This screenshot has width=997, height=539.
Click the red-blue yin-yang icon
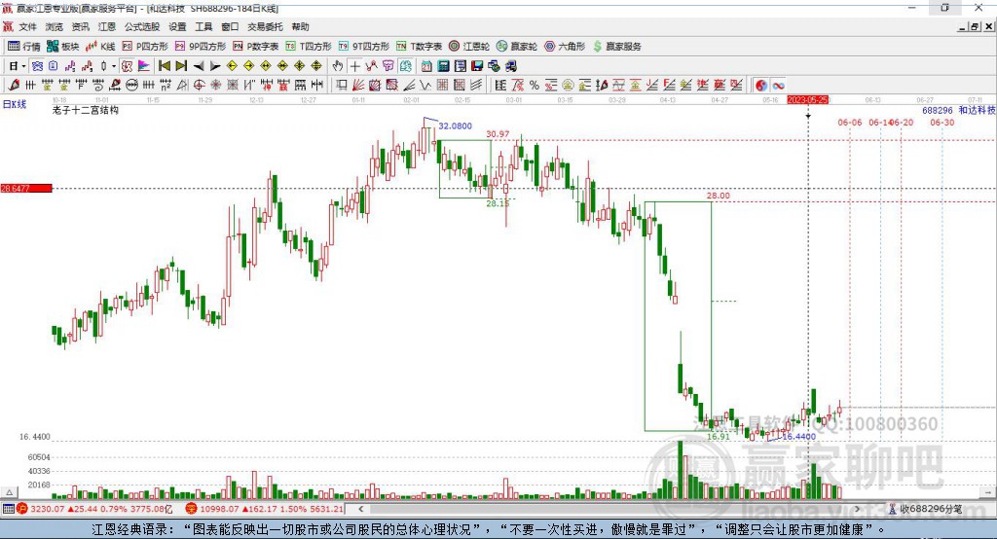pos(761,86)
